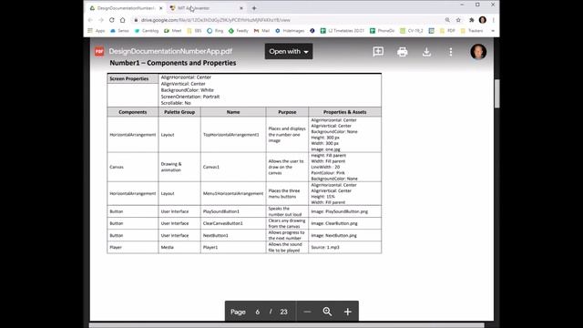Viewport: 583px width, 328px height.
Task: Open the PDF bookmark folder
Action: (x=447, y=31)
